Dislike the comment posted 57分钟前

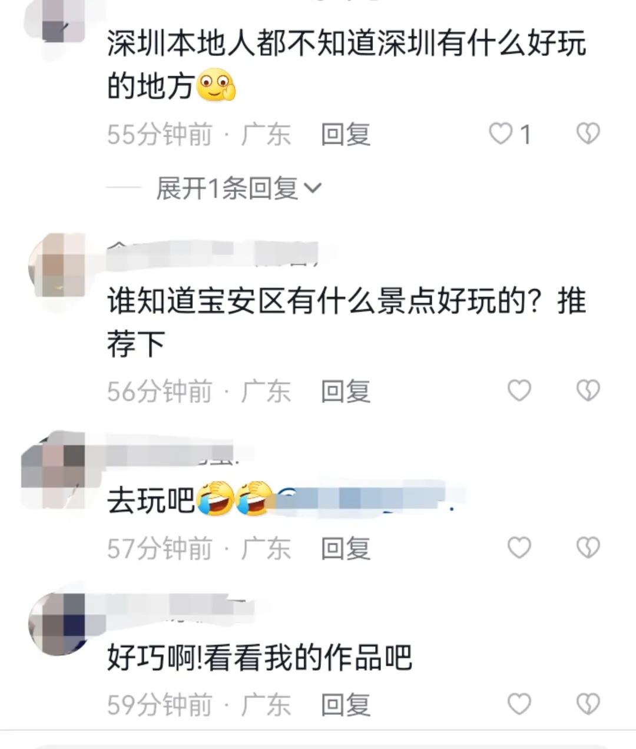tap(588, 548)
